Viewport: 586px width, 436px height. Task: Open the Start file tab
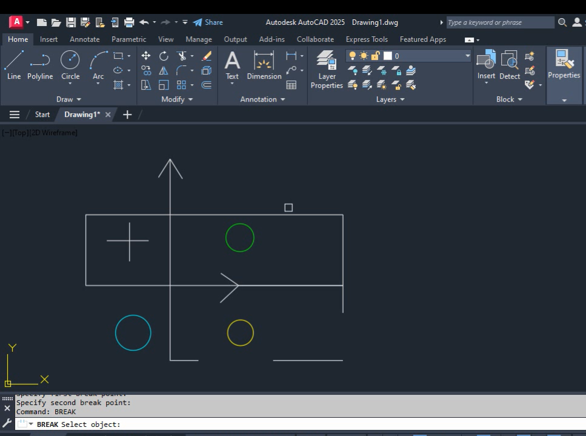pos(42,114)
